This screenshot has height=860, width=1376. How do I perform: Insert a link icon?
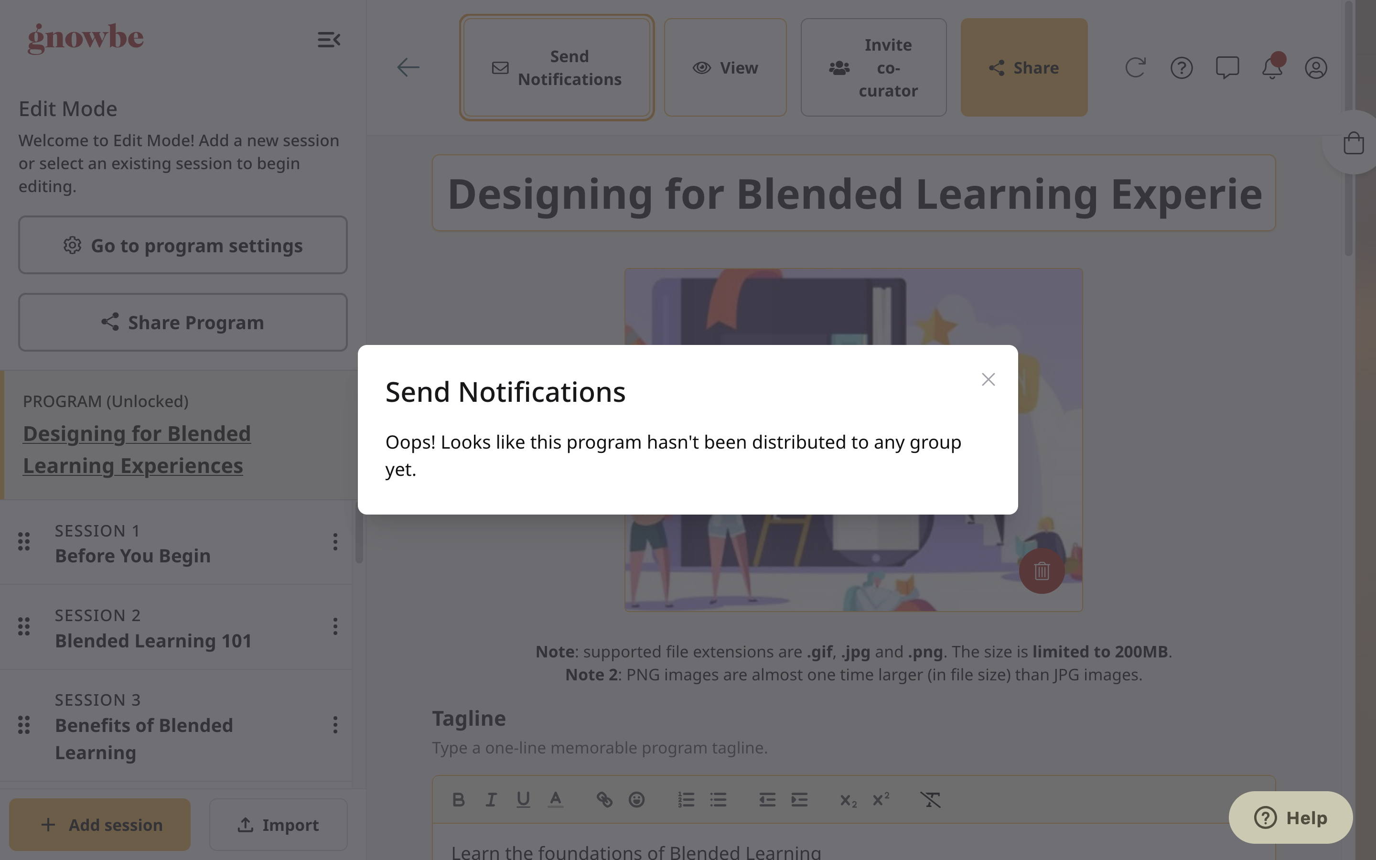[604, 800]
